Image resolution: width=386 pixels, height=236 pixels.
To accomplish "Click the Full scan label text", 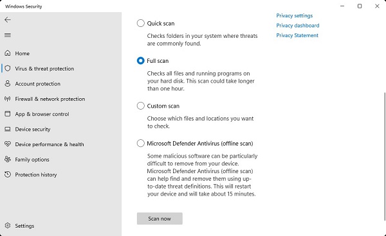I will point(158,61).
